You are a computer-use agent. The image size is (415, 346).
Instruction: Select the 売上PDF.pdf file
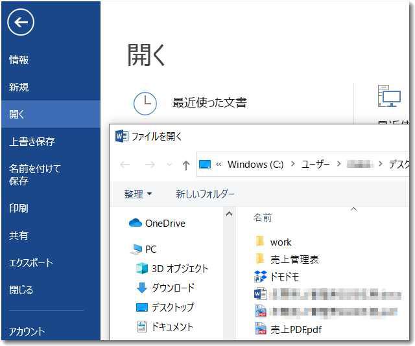pyautogui.click(x=296, y=329)
